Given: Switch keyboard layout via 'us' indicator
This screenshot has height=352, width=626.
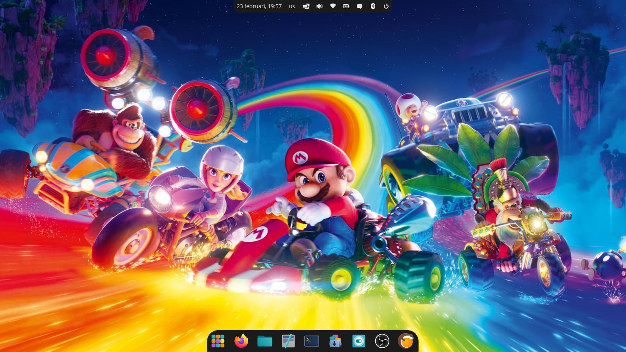Looking at the screenshot, I should tap(292, 6).
